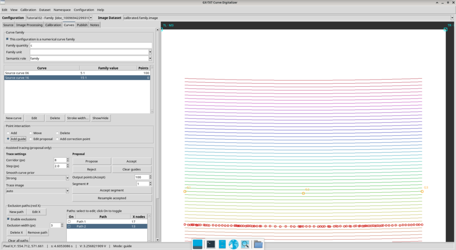This screenshot has height=250, width=456.
Task: Adjust the Output points spinner arrows
Action: (151, 177)
